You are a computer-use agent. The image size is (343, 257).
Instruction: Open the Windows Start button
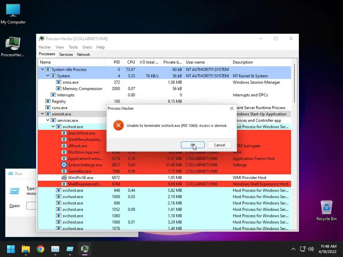11,249
